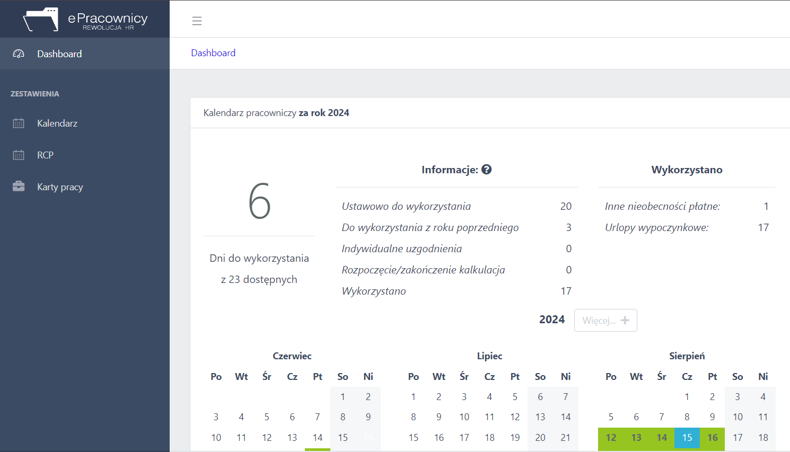Click the Kalendarz calendar icon

point(19,123)
